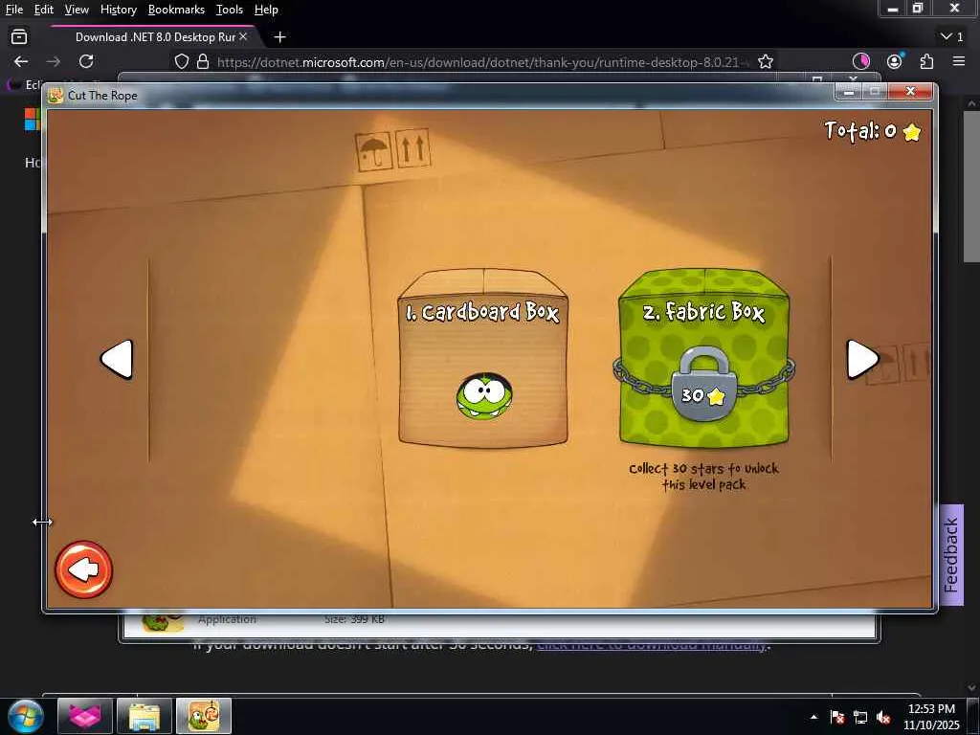This screenshot has width=980, height=735.
Task: Click network tray icon
Action: [860, 717]
